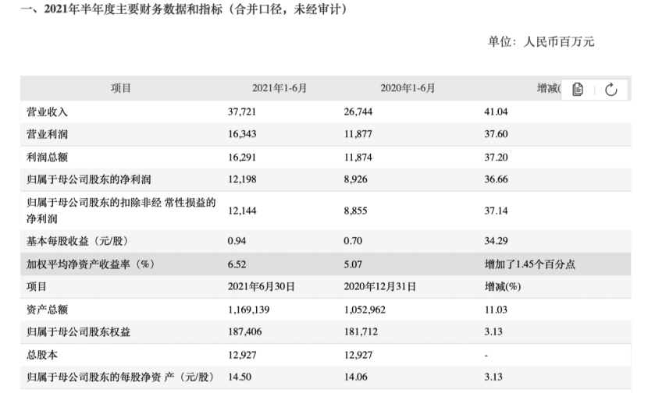Select the header cell 2021年6月30日

pyautogui.click(x=262, y=287)
